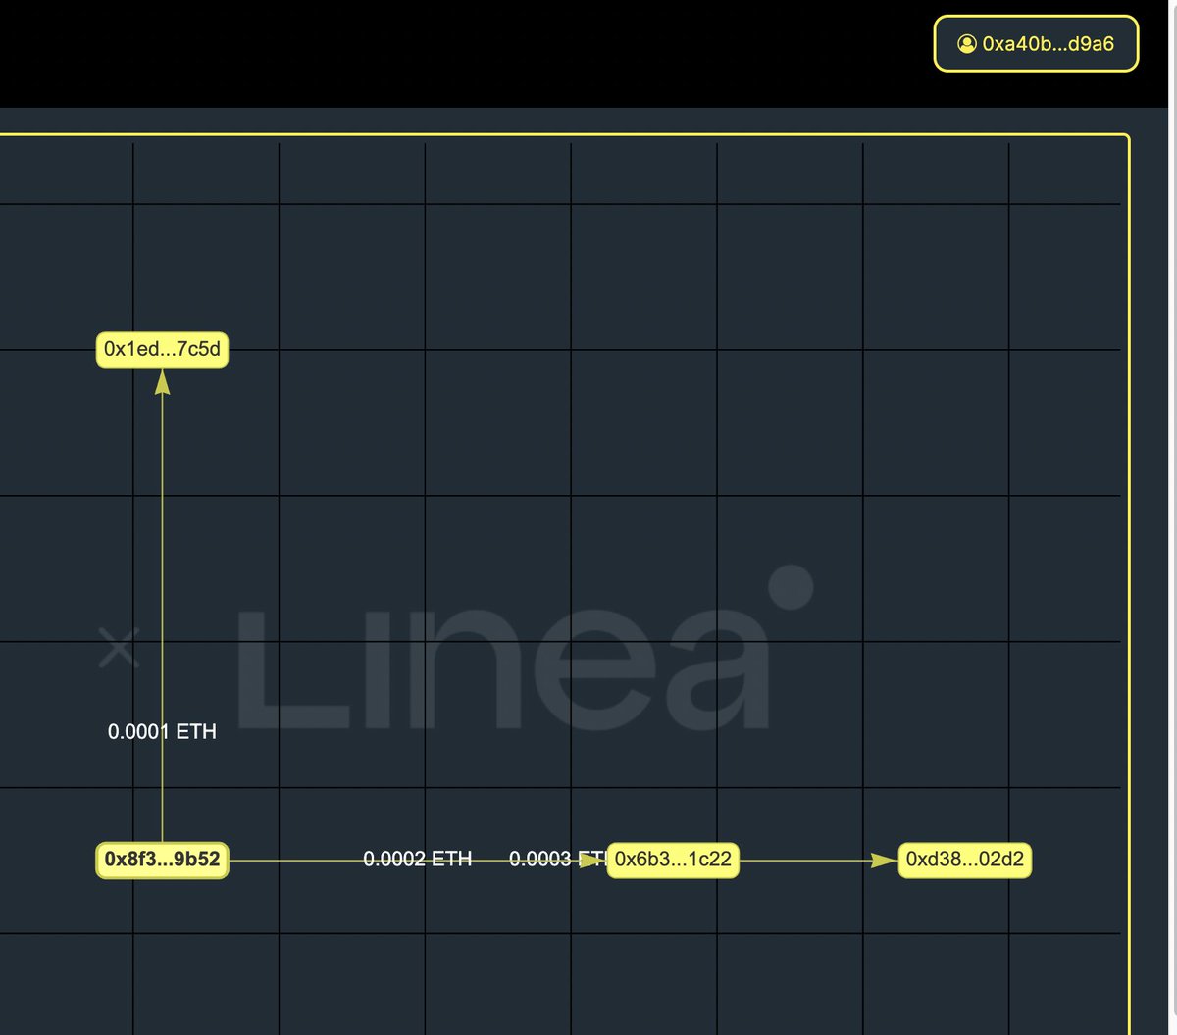
Task: Click the 0.0002 ETH edge label
Action: click(418, 859)
